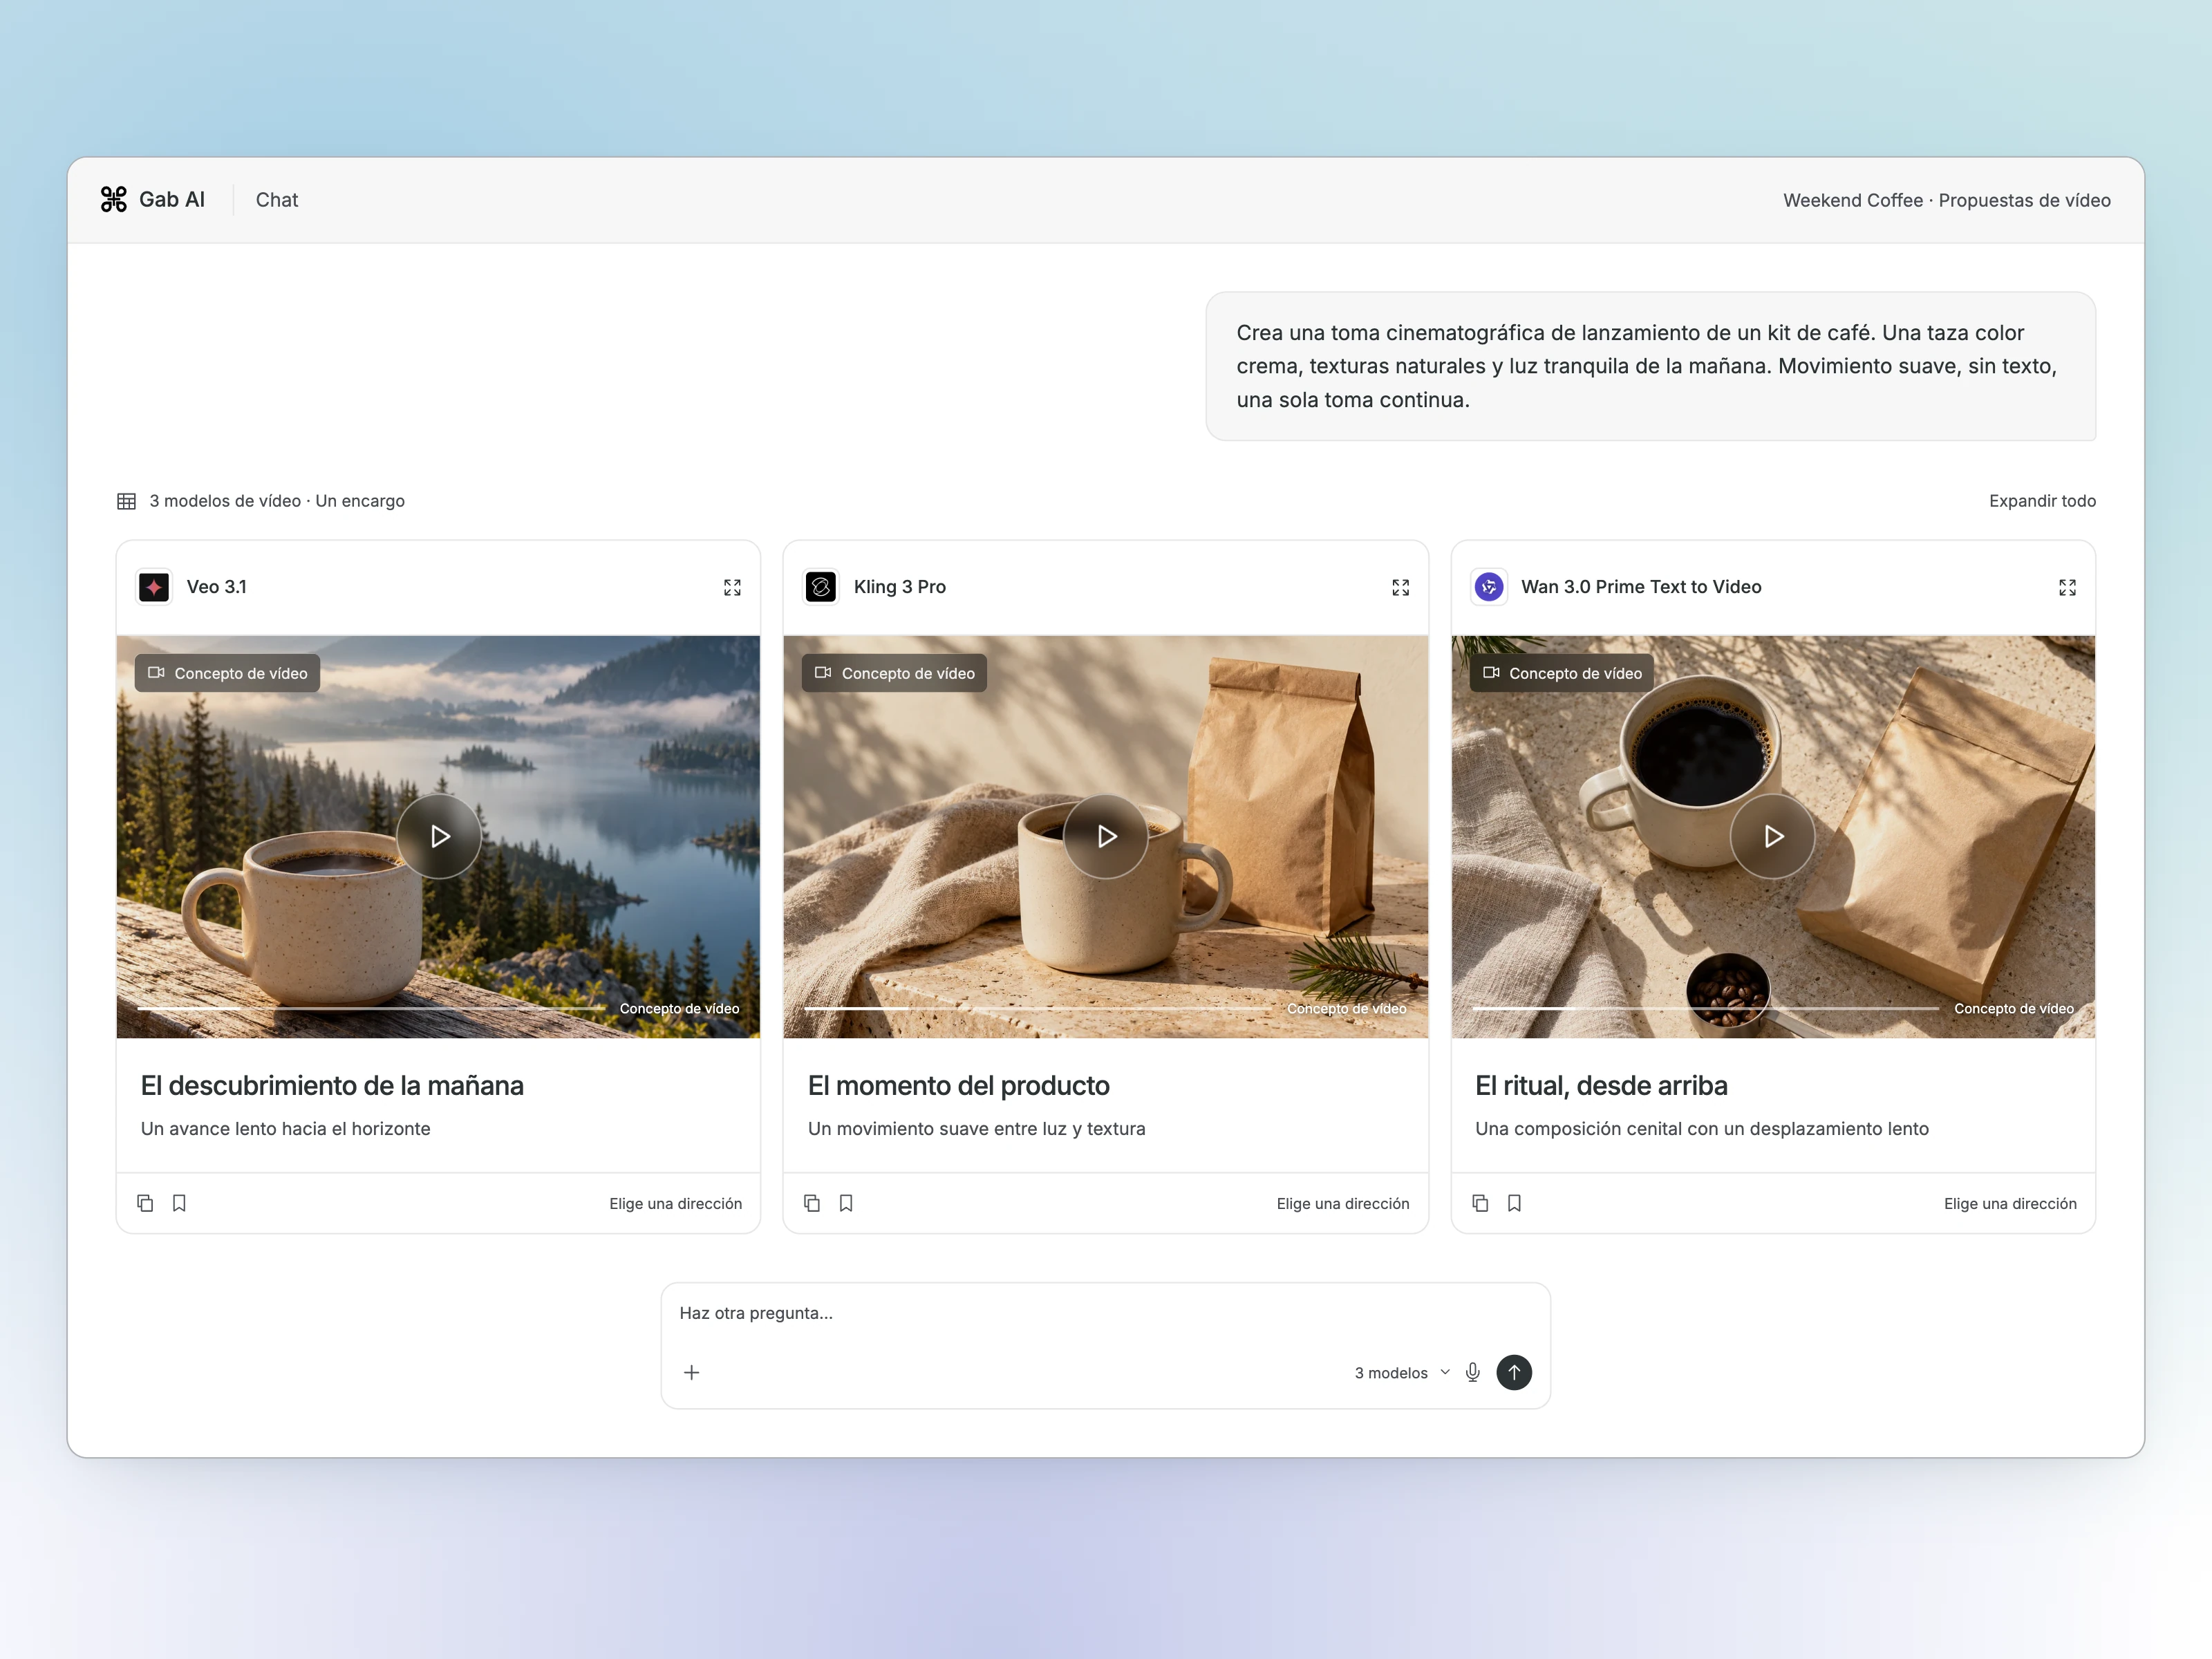2212x1659 pixels.
Task: Click 'Weekend Coffee · Propuestas de vídeo' header text
Action: tap(1946, 200)
